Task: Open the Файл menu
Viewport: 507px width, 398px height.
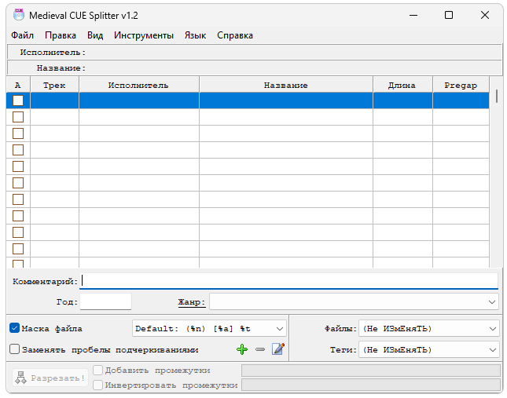Action: pyautogui.click(x=22, y=35)
